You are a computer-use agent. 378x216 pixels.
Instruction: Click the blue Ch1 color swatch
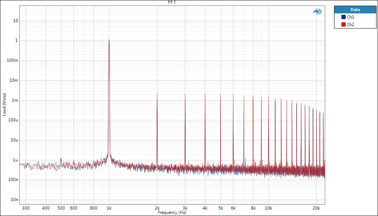343,17
